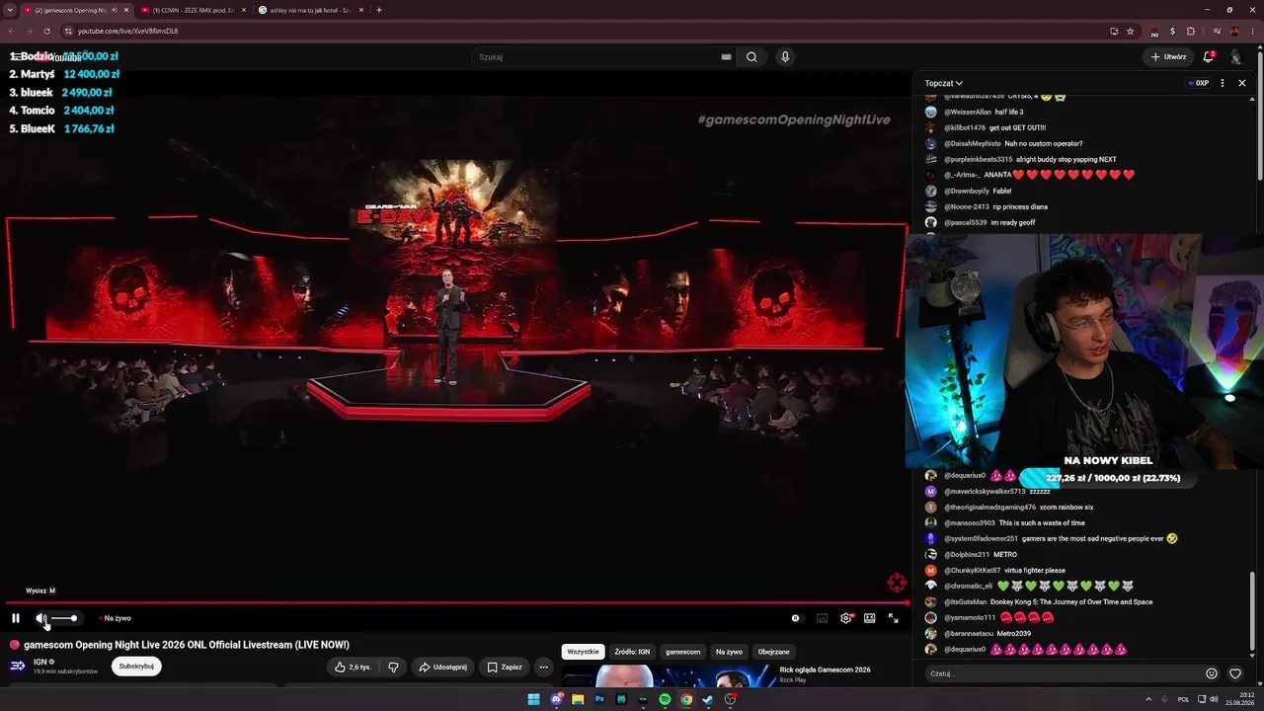Open File Explorer from the taskbar
1264x711 pixels.
pyautogui.click(x=578, y=699)
